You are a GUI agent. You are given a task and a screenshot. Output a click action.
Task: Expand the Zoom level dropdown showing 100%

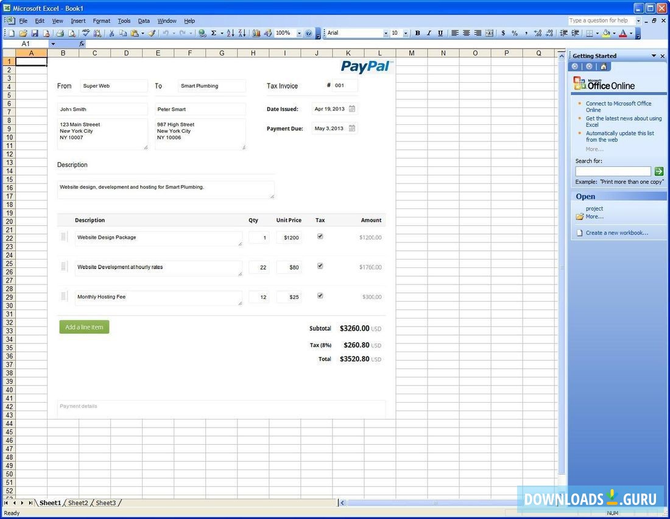pyautogui.click(x=299, y=33)
